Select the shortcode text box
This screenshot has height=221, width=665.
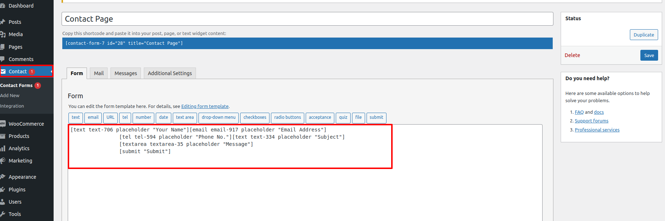[307, 43]
